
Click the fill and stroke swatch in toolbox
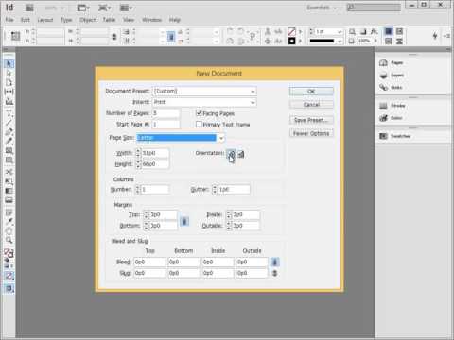pyautogui.click(x=9, y=253)
